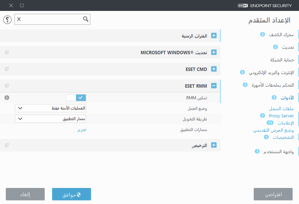Viewport: 299px width, 204px height.
Task: Click the help question mark icon
Action: (x=7, y=19)
